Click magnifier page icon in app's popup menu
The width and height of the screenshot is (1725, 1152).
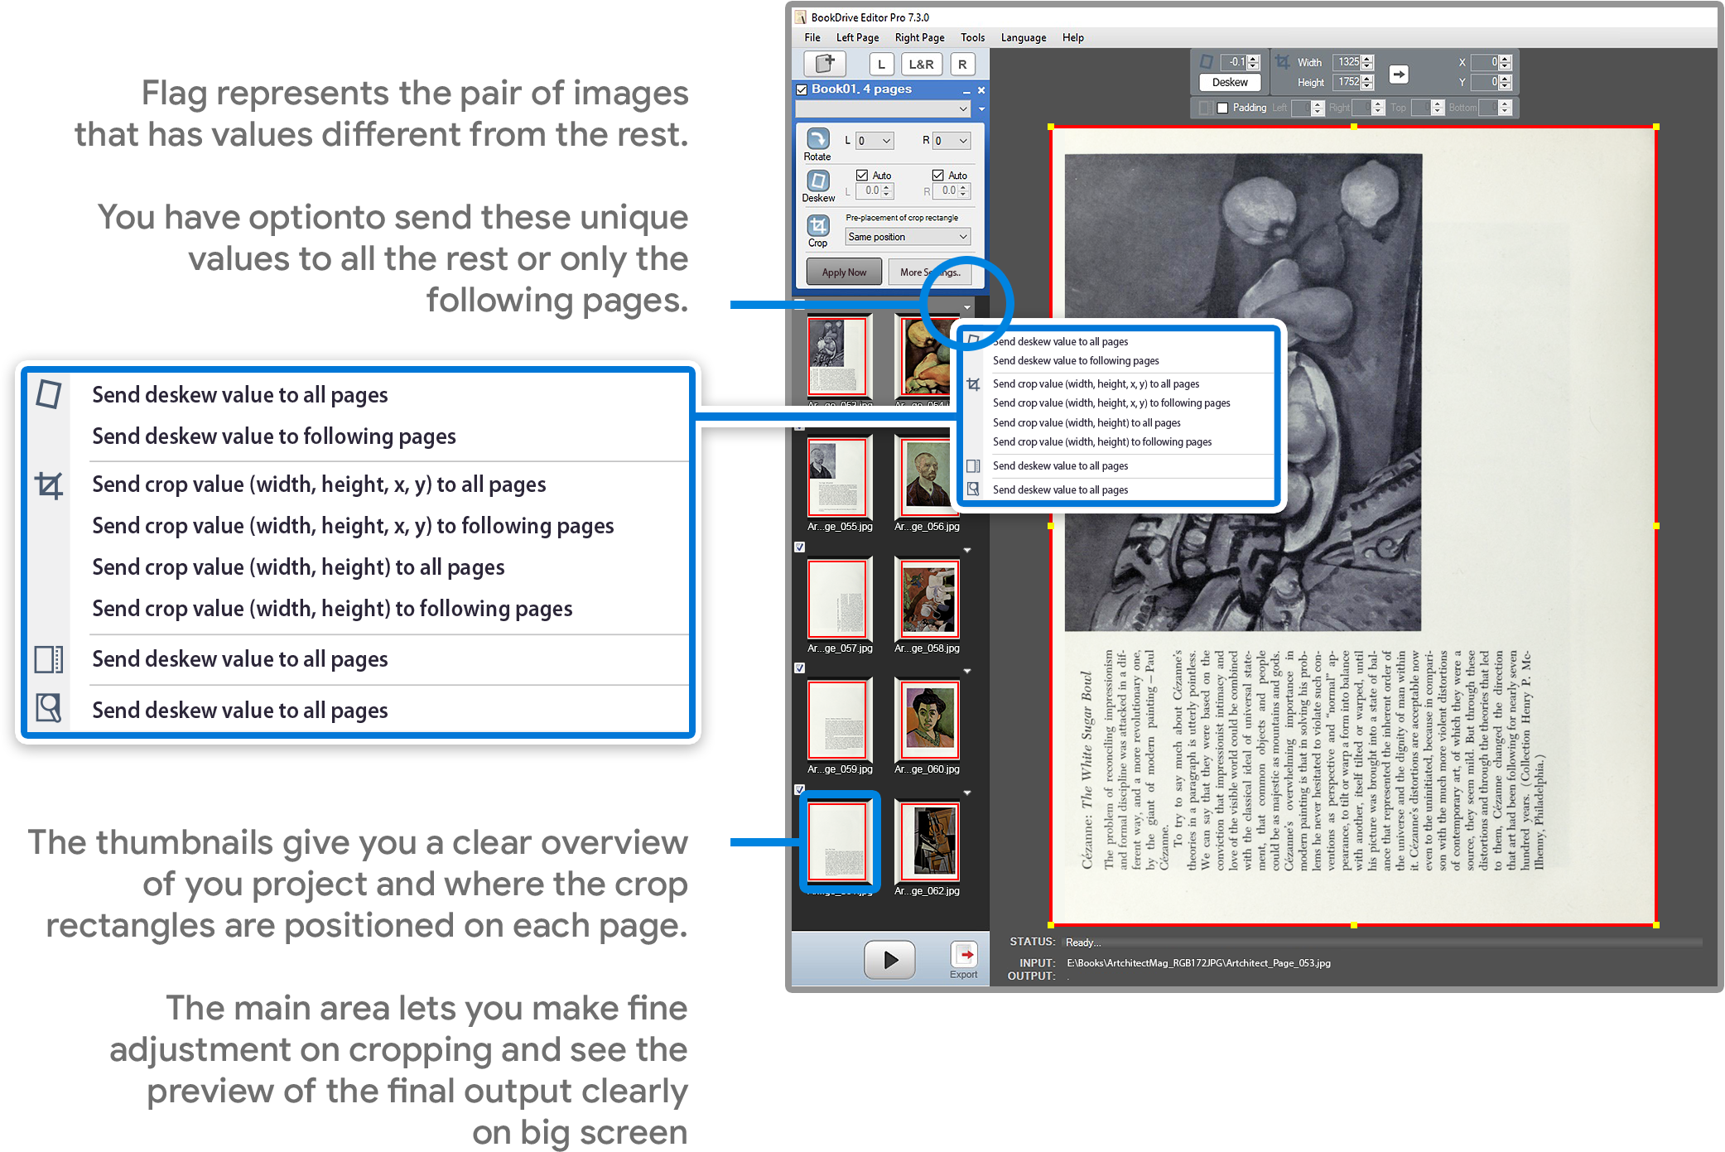tap(974, 489)
